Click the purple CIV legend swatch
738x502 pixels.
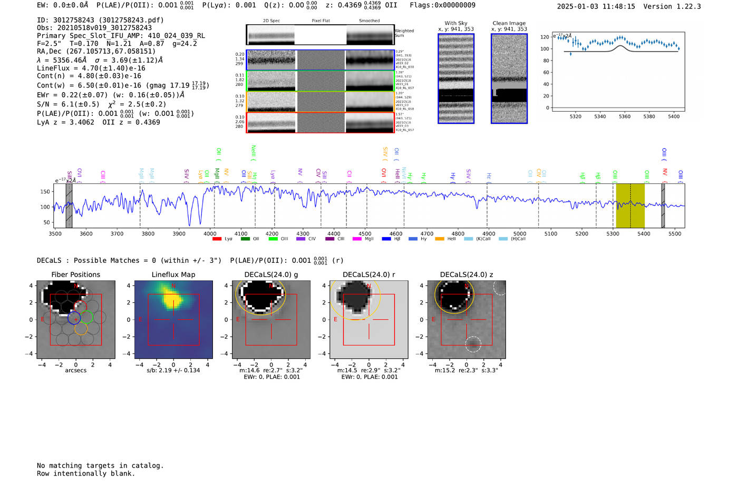pyautogui.click(x=301, y=239)
